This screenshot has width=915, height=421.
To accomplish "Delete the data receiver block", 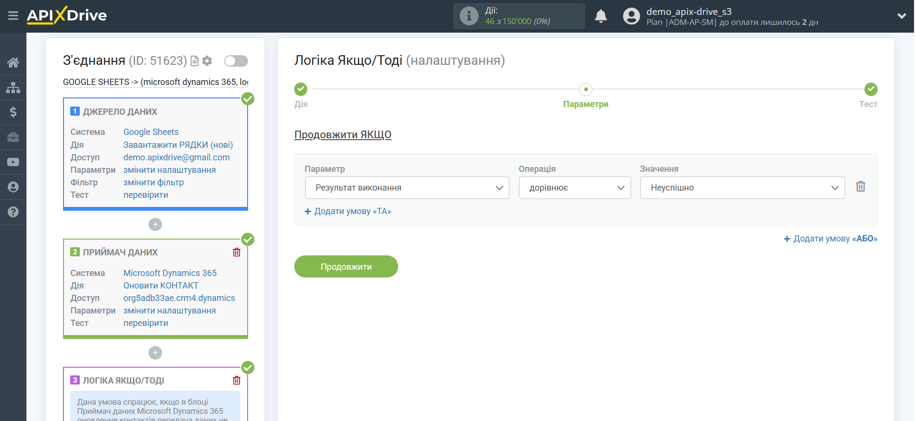I will [237, 252].
